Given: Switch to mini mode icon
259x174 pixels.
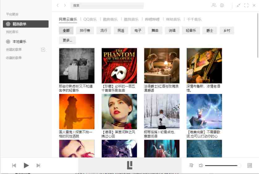Looking at the screenshot, I should pyautogui.click(x=238, y=5).
